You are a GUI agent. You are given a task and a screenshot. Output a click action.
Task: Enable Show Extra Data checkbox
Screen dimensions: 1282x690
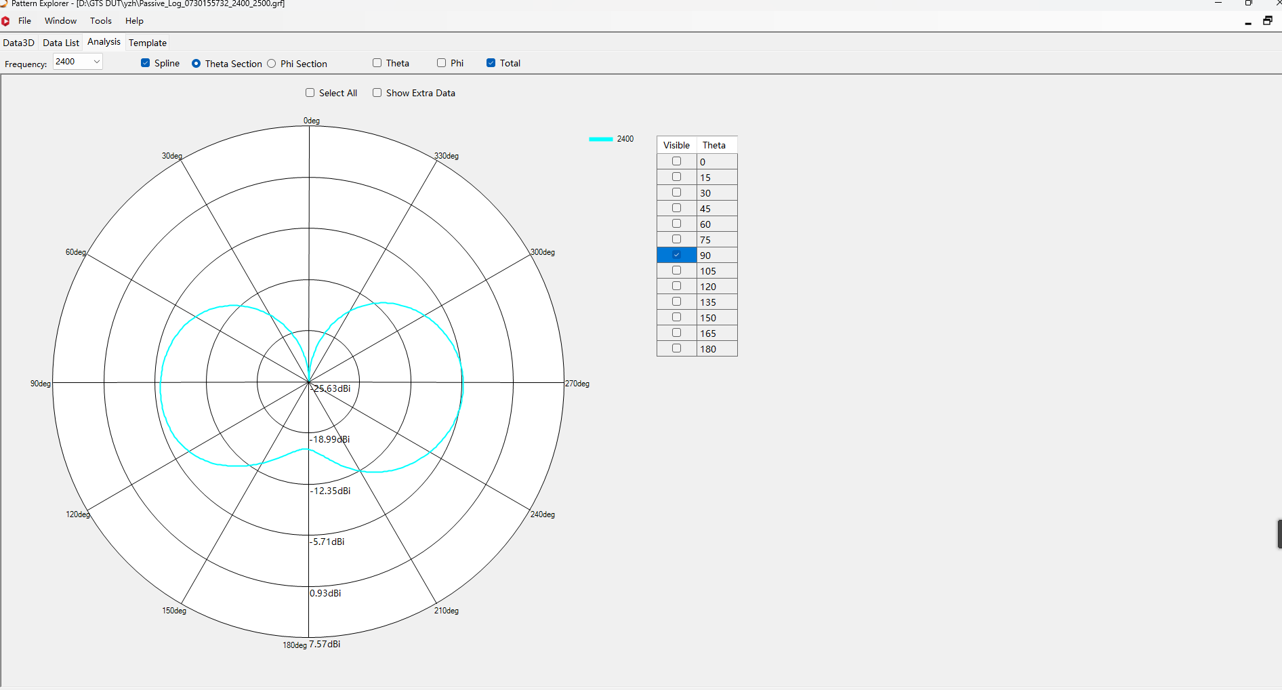click(377, 93)
